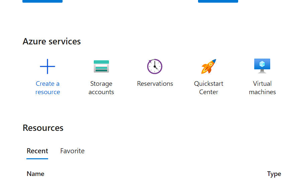Sort resources by the Name column header
This screenshot has height=189, width=284.
35,174
